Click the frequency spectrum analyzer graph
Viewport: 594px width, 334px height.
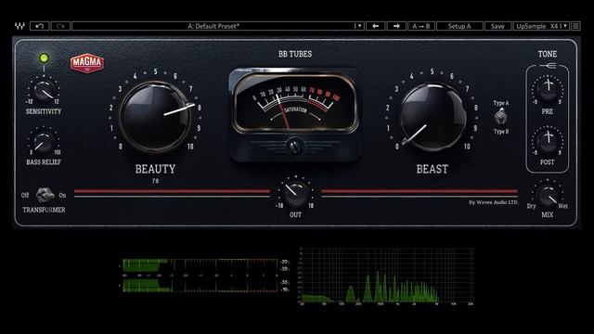[386, 276]
